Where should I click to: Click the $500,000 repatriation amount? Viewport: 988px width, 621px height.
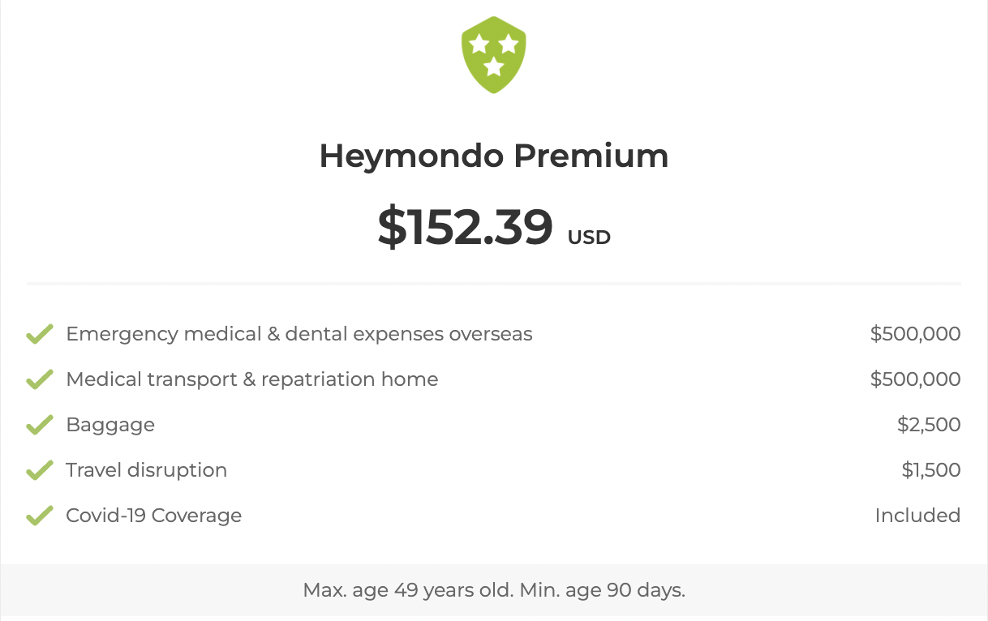point(916,379)
